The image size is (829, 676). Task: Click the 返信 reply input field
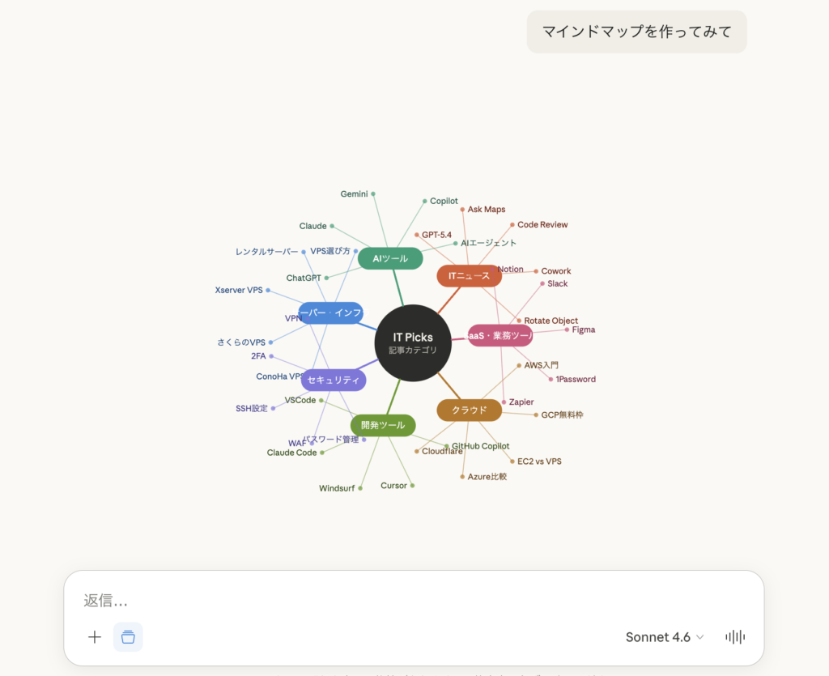click(x=405, y=601)
